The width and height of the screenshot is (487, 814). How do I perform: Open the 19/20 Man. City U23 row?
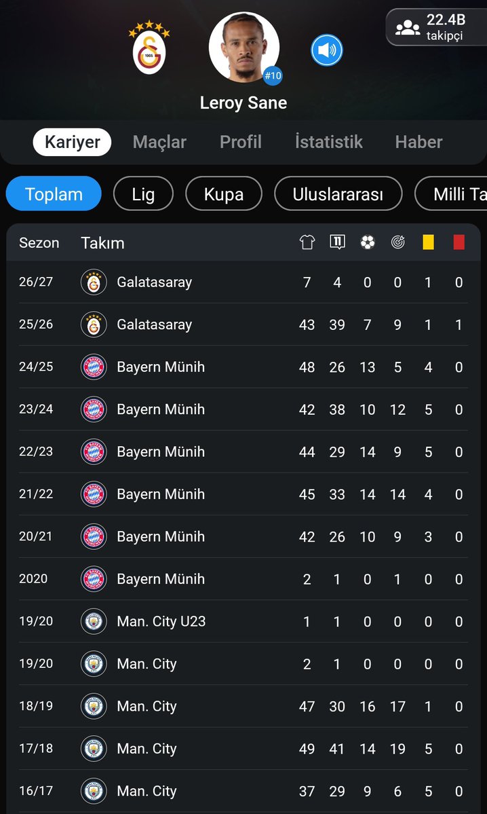coord(243,621)
